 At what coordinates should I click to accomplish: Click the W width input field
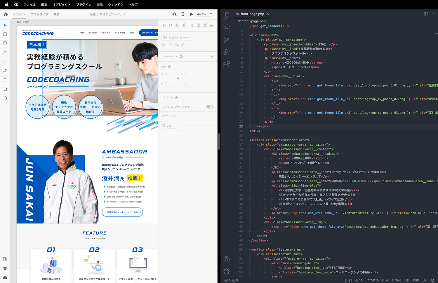click(x=169, y=74)
